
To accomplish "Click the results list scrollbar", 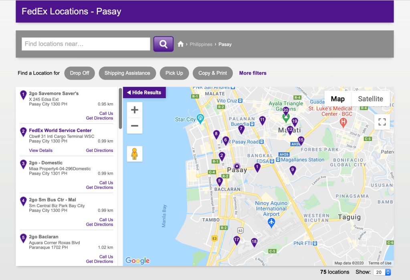I will coord(120,109).
